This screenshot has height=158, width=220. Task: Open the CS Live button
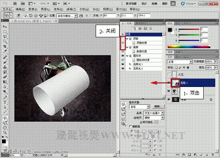point(188,4)
